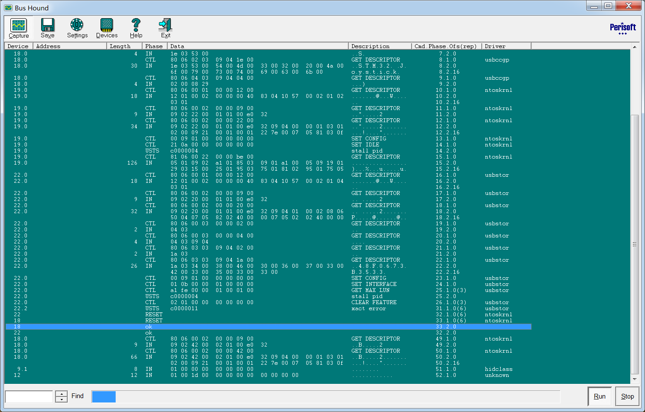Maximize the Bus Hound window

coord(608,6)
